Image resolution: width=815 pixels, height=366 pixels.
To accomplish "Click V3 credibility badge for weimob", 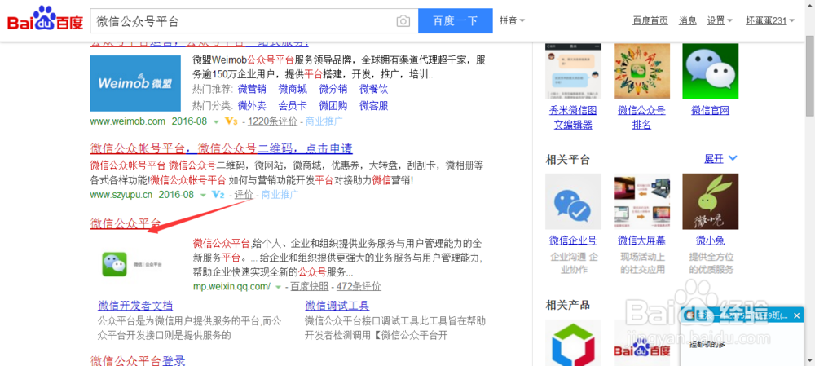I will point(231,121).
